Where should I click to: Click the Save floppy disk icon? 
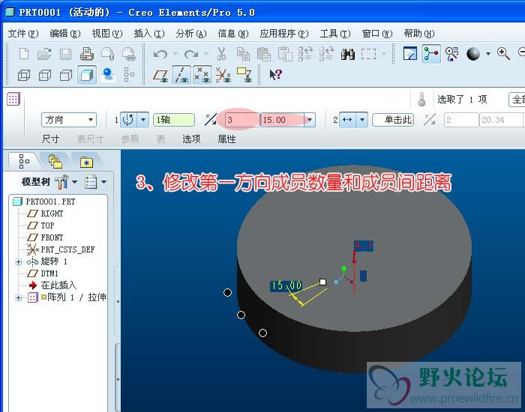(66, 54)
